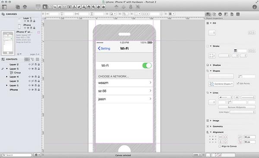
Task: Switch Contents to list view icon
Action: point(27,59)
